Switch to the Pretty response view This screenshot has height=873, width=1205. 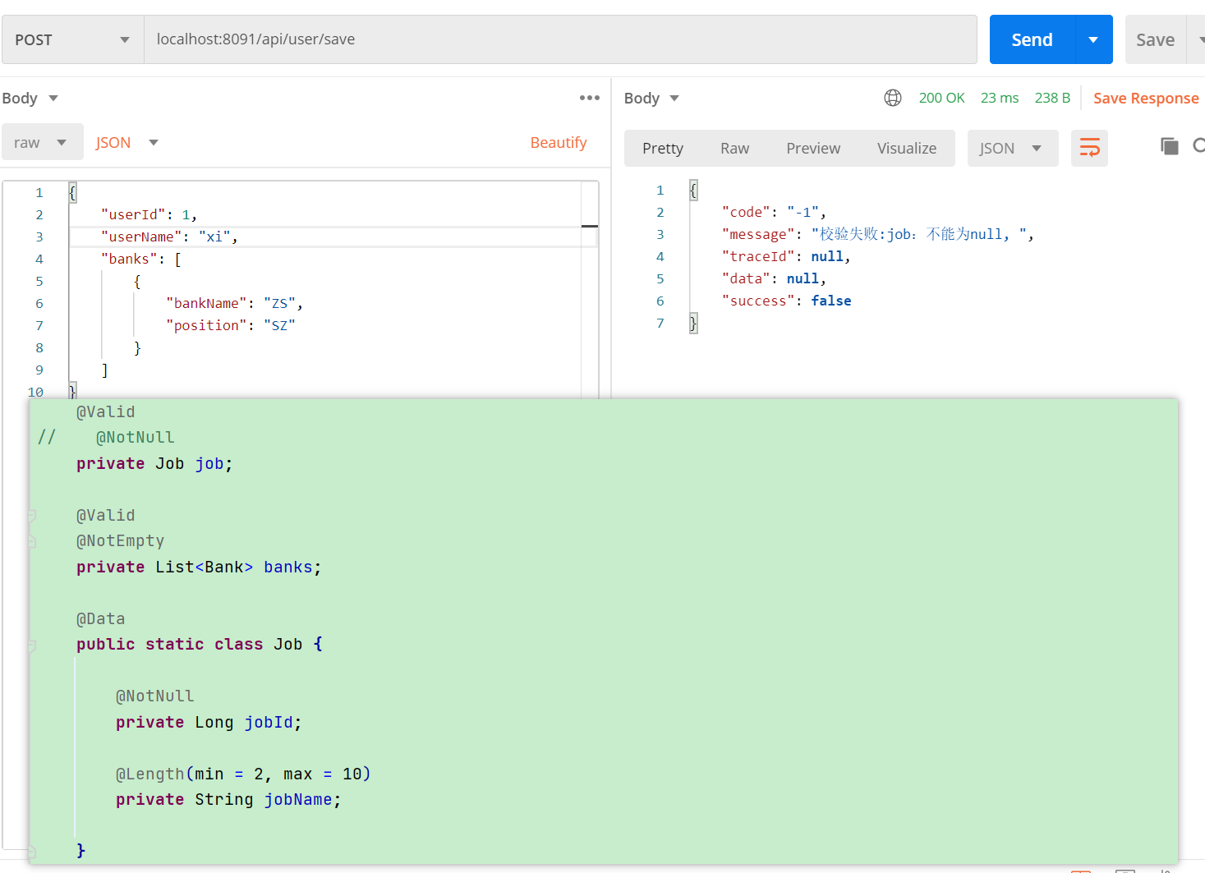point(663,148)
